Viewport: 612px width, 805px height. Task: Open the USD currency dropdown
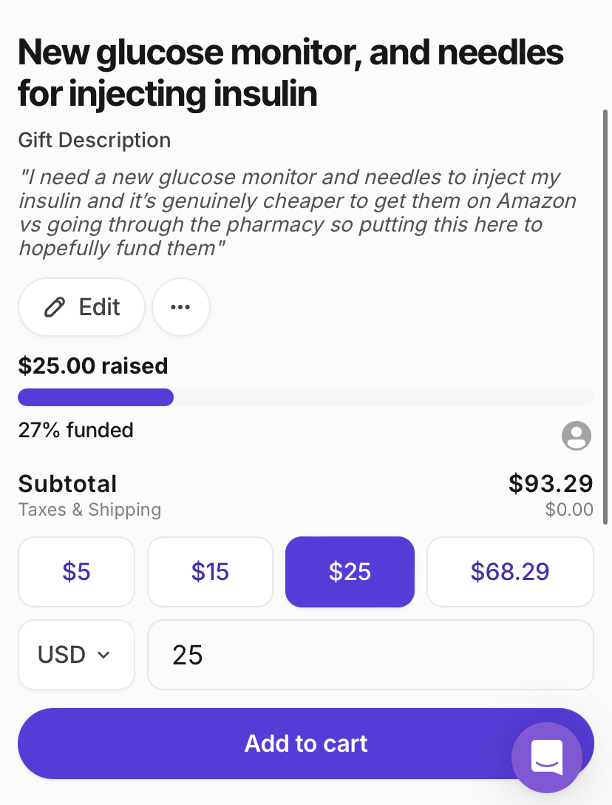(76, 655)
